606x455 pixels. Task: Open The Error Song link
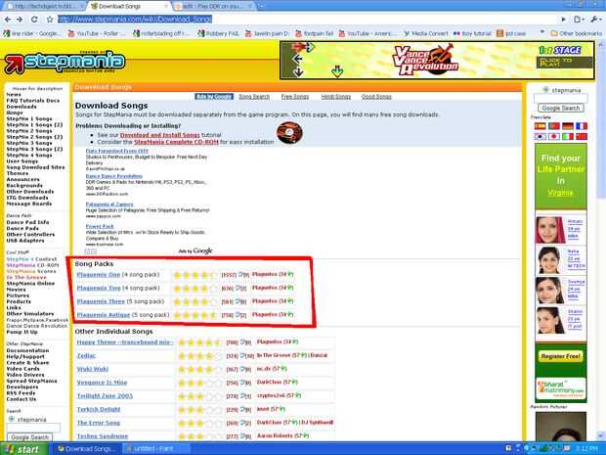99,423
